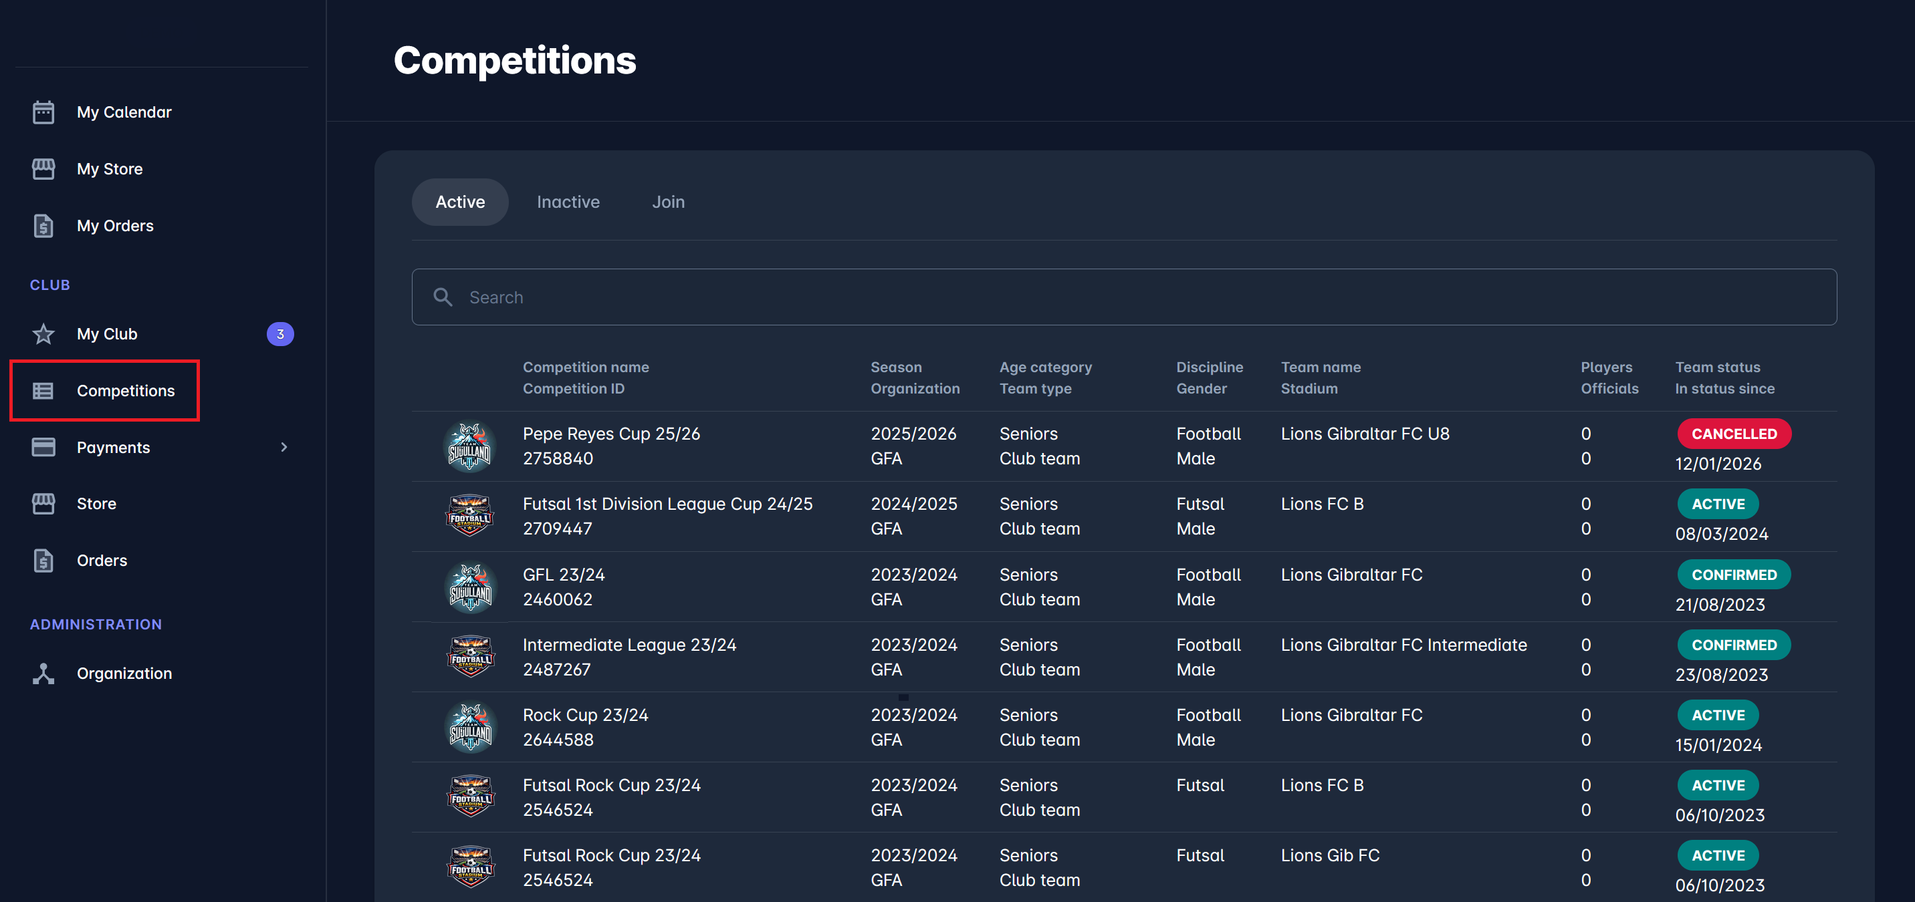The height and width of the screenshot is (902, 1915).
Task: Click the My Club notification badge 3
Action: point(280,334)
